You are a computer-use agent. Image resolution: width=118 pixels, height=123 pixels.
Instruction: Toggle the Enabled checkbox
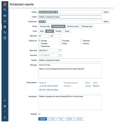(40, 114)
